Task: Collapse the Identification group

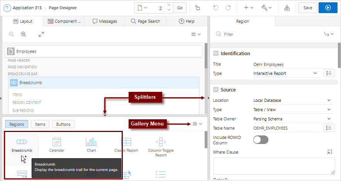Action: (x=216, y=54)
